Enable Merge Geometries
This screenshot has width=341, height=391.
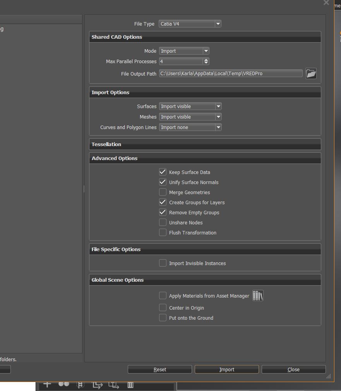click(163, 192)
